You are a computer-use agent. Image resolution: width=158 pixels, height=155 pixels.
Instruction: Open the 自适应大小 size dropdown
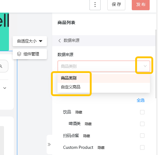pos(30,41)
